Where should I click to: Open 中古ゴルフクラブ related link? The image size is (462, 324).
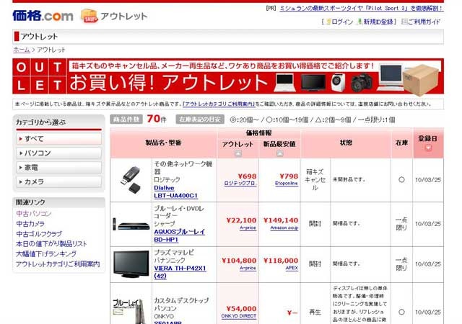point(39,234)
